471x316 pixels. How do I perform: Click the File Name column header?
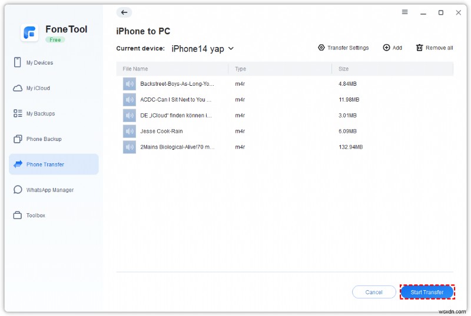(135, 69)
